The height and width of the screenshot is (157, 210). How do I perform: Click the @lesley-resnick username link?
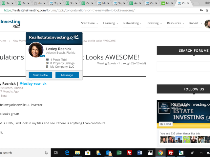click(x=33, y=83)
